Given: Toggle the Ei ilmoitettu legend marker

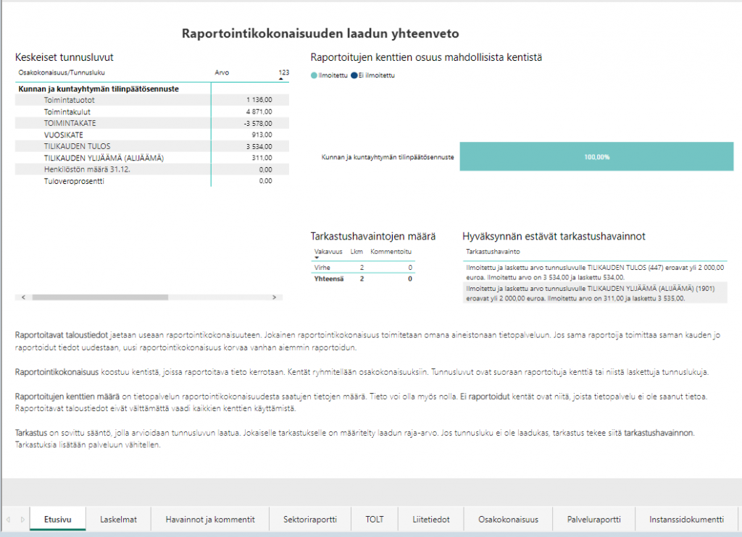Looking at the screenshot, I should coord(354,75).
